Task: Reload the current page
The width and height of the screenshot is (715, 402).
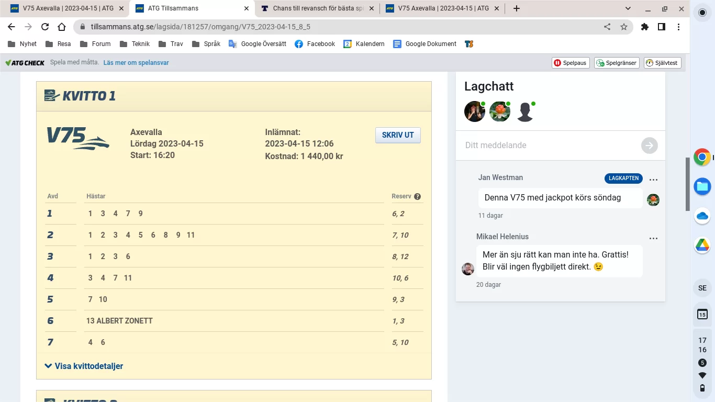Action: click(x=45, y=27)
